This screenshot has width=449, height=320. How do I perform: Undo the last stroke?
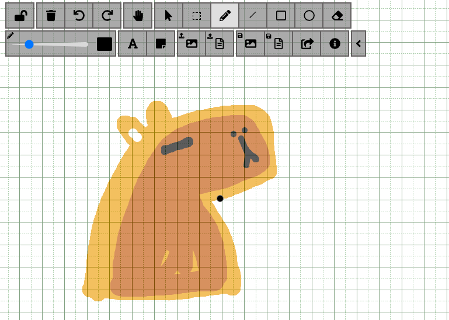(79, 16)
